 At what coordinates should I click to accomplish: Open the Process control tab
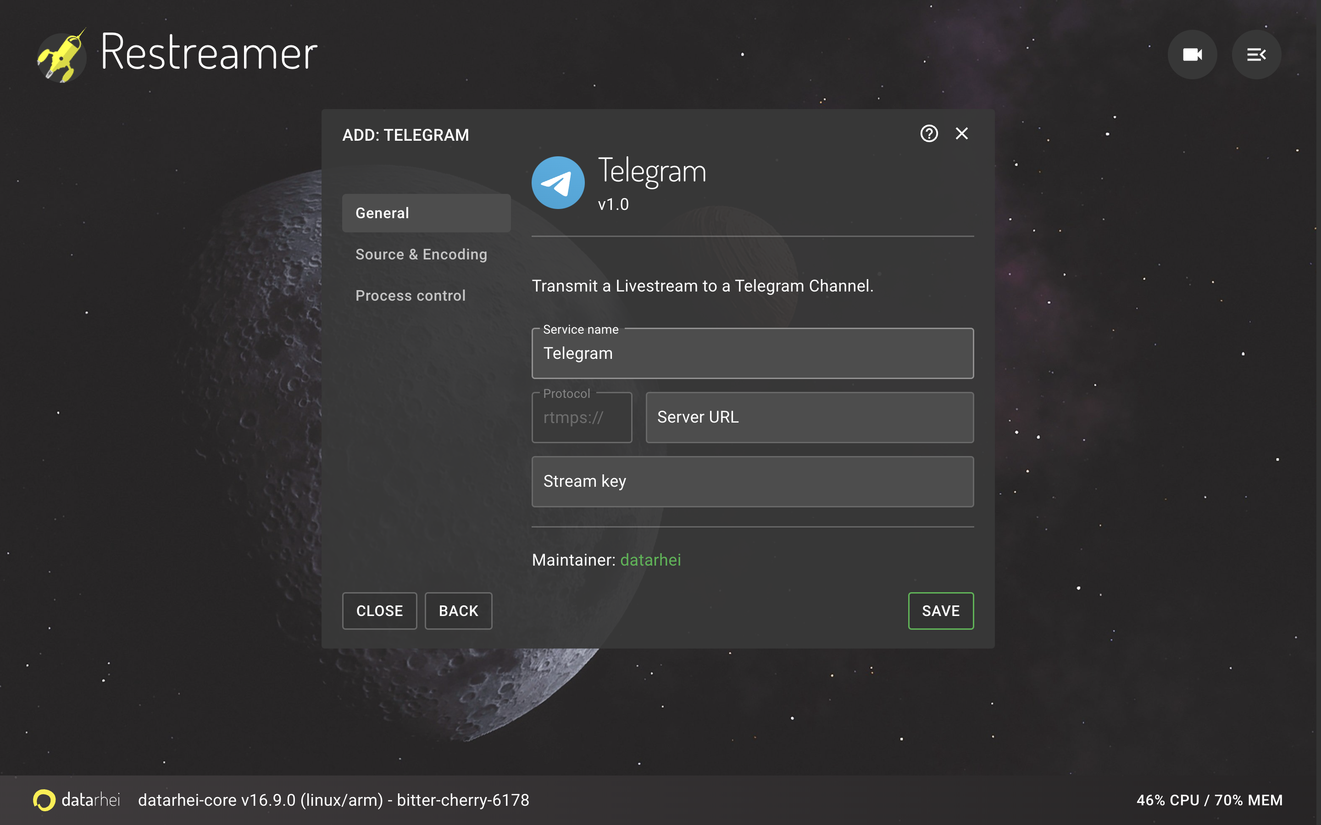pyautogui.click(x=426, y=295)
